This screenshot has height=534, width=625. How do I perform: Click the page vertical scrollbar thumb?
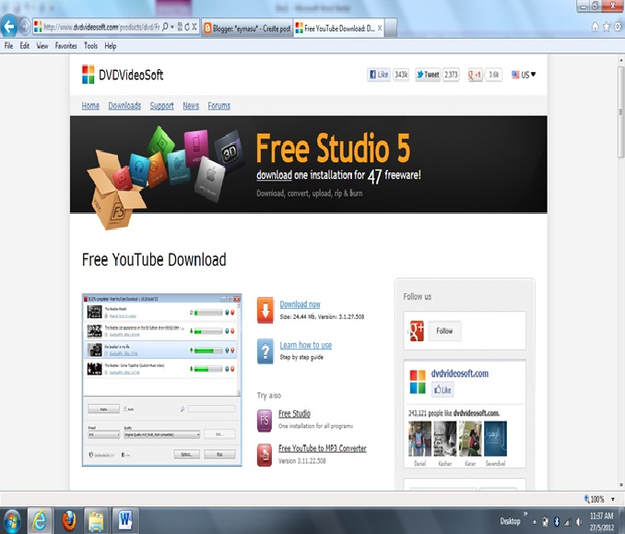pos(621,113)
